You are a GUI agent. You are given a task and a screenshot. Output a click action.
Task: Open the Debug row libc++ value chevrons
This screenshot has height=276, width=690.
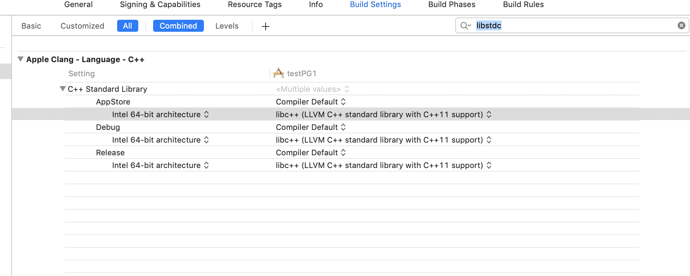(489, 140)
